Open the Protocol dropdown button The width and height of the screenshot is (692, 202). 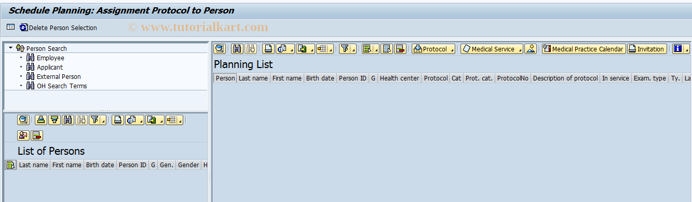click(x=433, y=49)
